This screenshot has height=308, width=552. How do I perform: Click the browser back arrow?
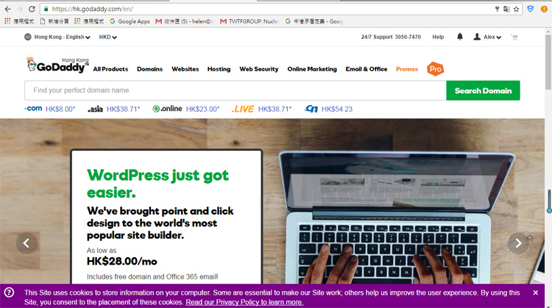pos(8,9)
